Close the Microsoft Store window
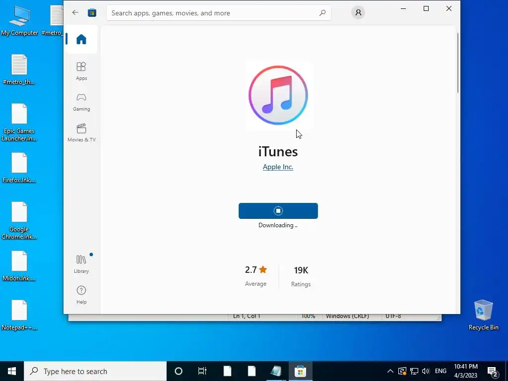 [x=448, y=8]
